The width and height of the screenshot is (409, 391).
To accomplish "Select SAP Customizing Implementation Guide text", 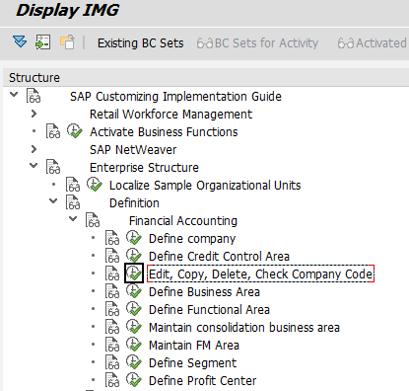I will [175, 97].
